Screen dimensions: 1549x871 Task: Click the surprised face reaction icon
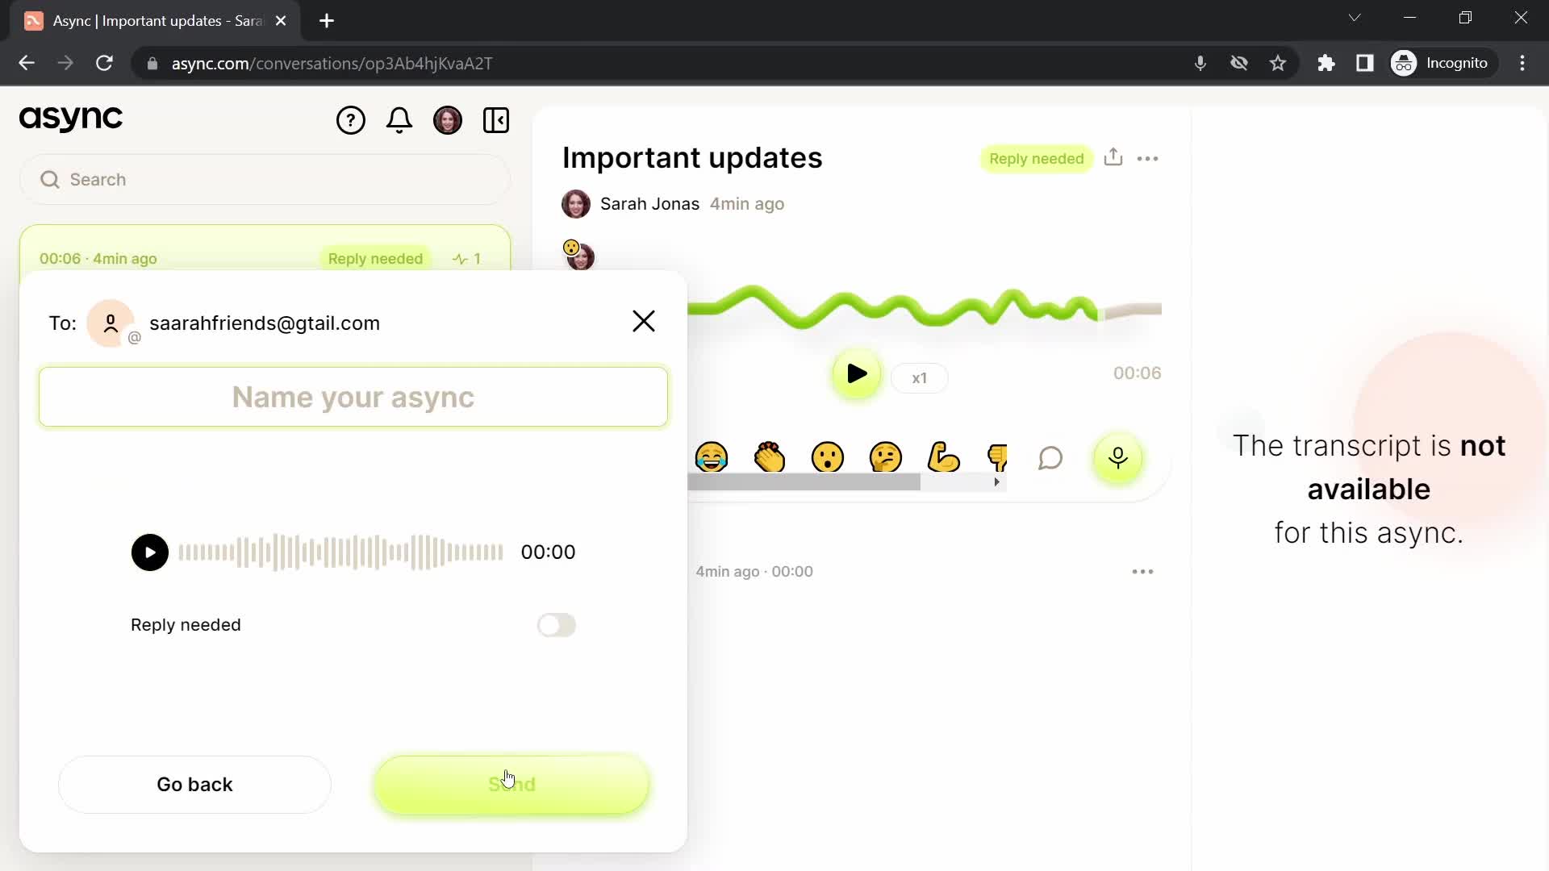[827, 457]
